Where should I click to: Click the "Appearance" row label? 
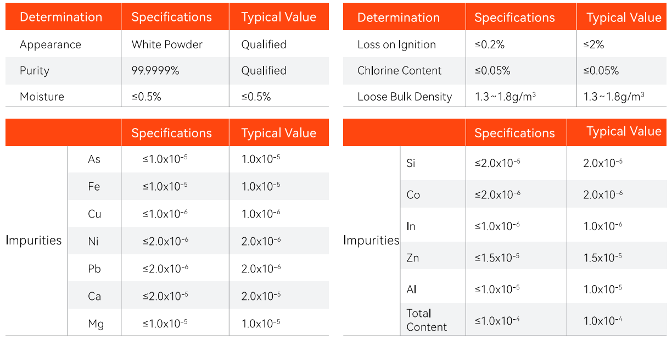tap(50, 44)
